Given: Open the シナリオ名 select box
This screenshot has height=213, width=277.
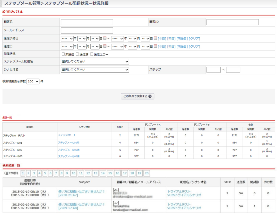Looking at the screenshot, I should pos(95,70).
